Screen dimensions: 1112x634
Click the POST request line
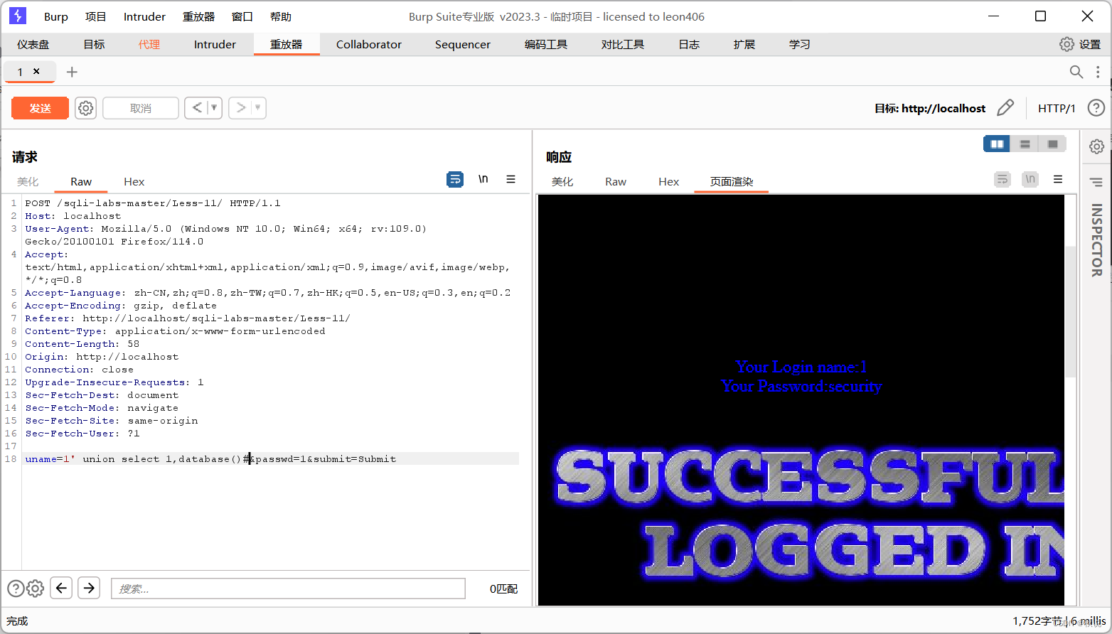153,203
